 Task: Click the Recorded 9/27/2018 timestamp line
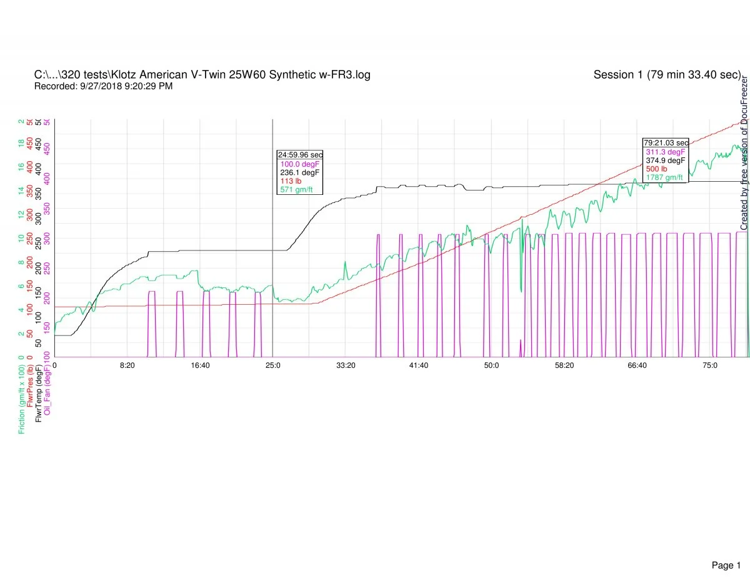103,86
